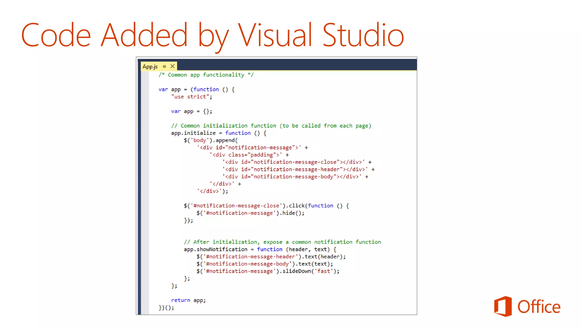This screenshot has width=581, height=327.
Task: Click the 'var app = {};' line
Action: [x=191, y=111]
